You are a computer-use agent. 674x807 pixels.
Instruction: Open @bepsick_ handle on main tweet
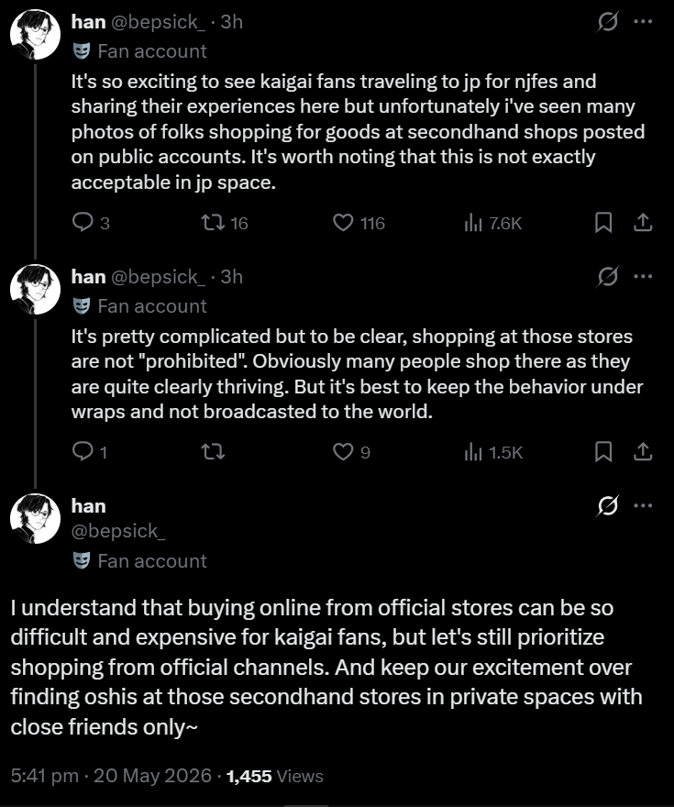click(118, 531)
